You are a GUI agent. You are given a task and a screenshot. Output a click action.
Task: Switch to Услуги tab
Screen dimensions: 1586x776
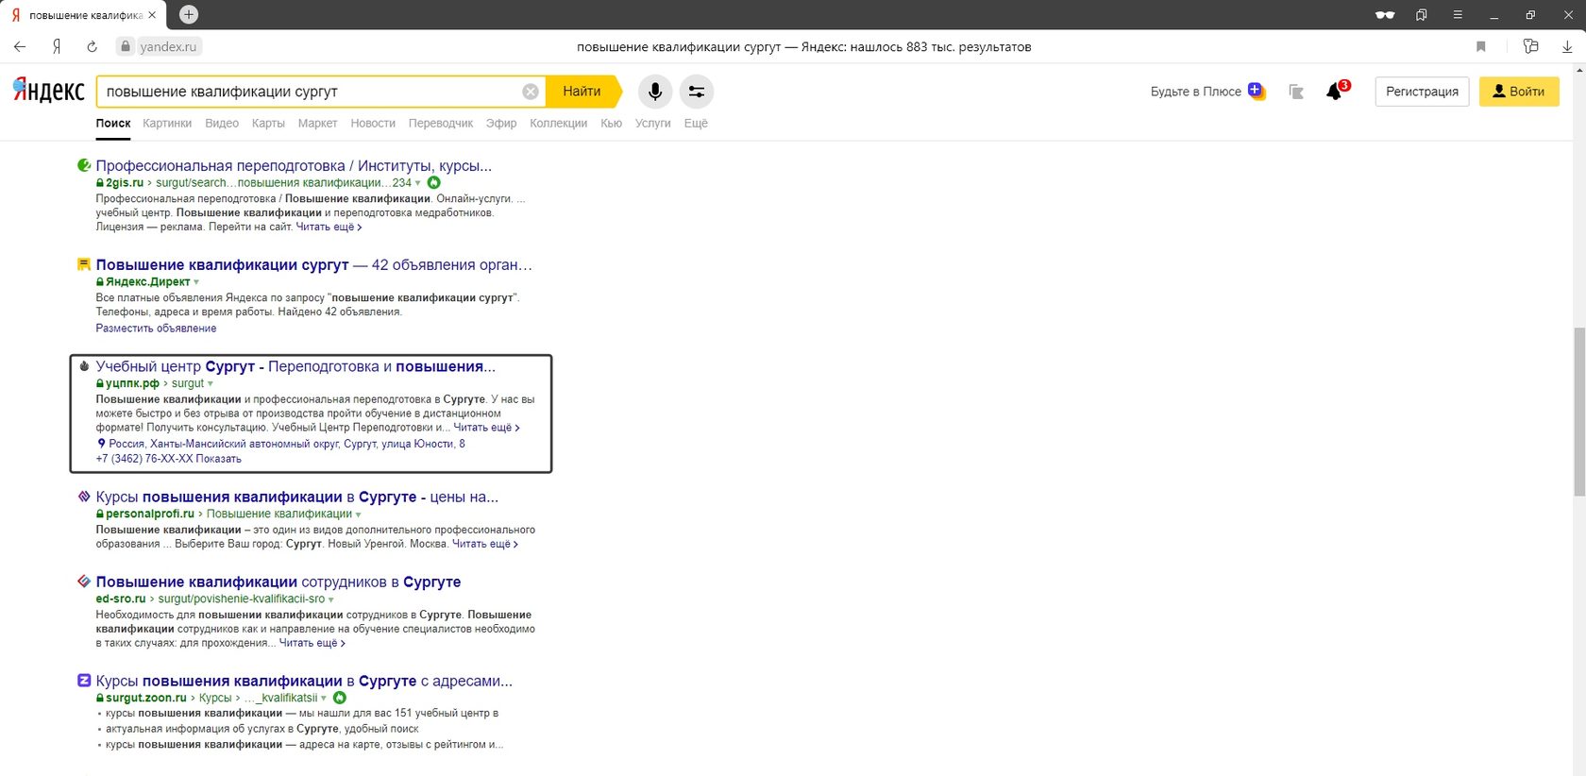tap(653, 123)
